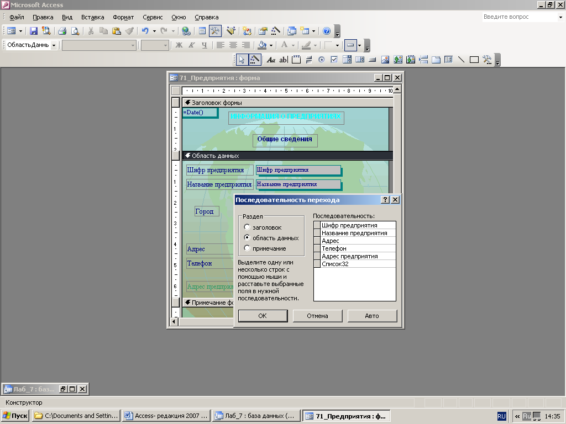Screen dimensions: 566x424
Task: Toggle the Select Objects arrow tool
Action: (x=242, y=60)
